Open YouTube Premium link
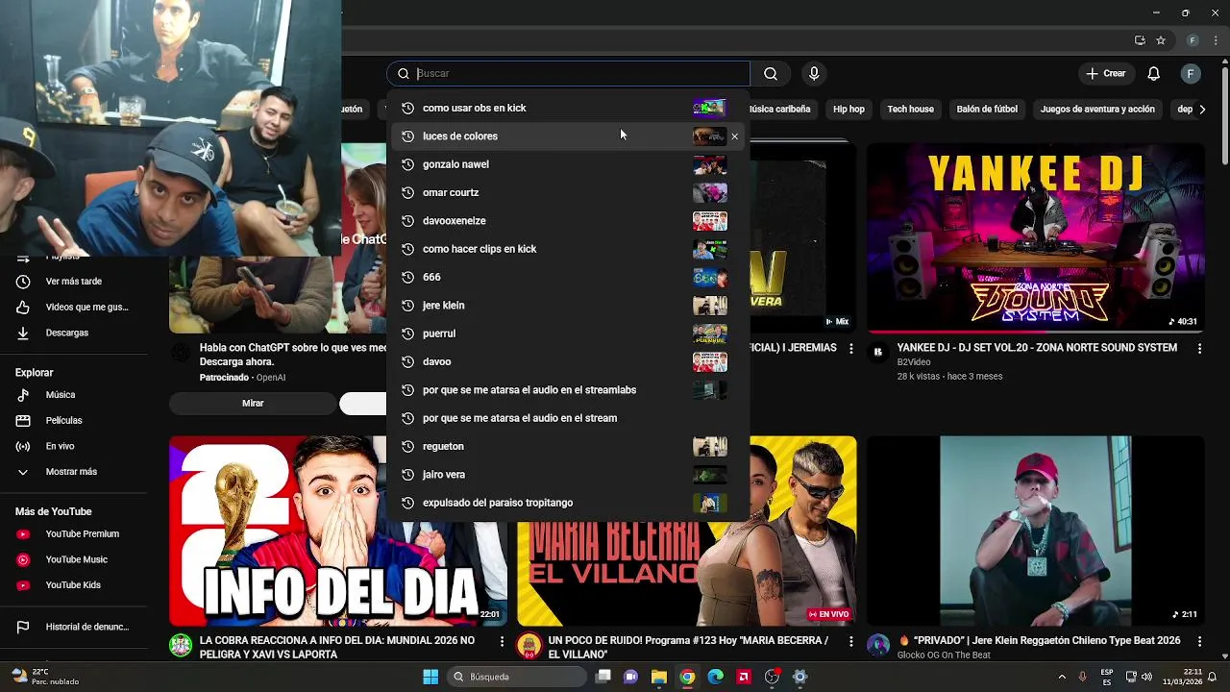 (x=74, y=534)
